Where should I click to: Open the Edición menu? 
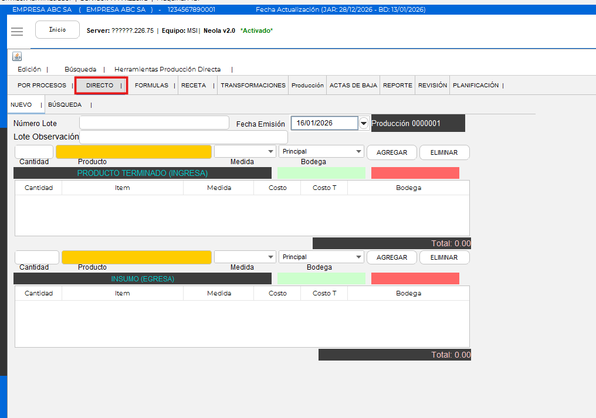coord(29,69)
